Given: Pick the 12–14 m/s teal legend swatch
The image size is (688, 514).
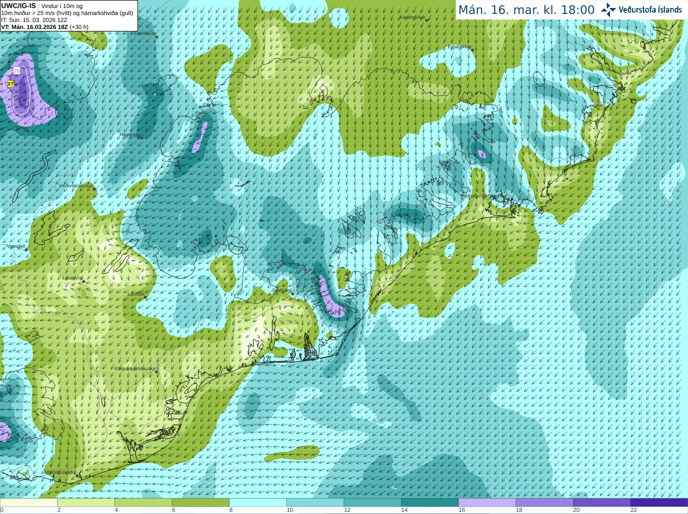Looking at the screenshot, I should click(x=372, y=502).
